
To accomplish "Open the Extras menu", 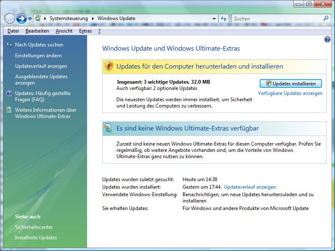I will click(x=85, y=31).
